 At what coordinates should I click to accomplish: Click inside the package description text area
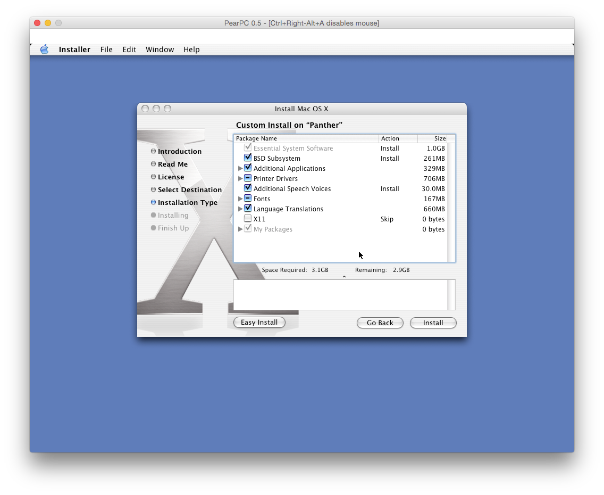coord(340,295)
